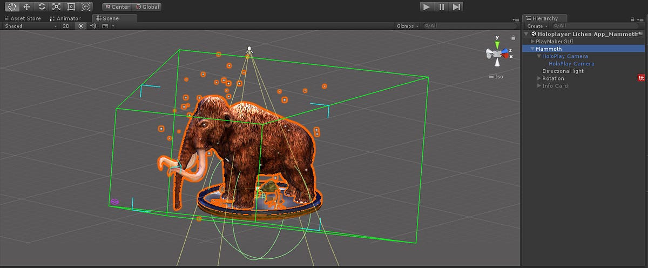Select the Move tool
Viewport: 648px width, 268px height.
(x=26, y=7)
